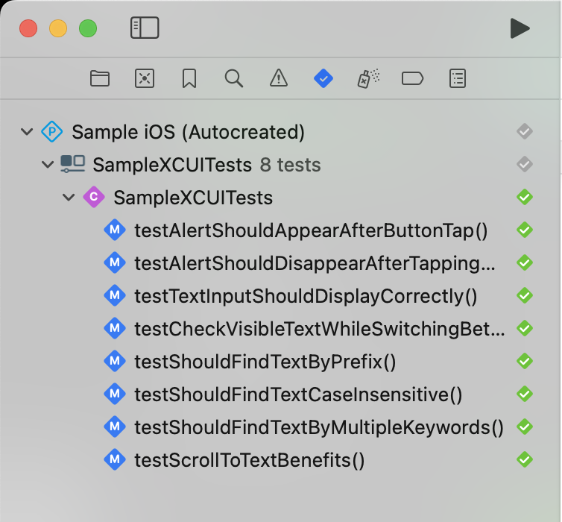Open the Project navigator folder icon

[x=99, y=78]
